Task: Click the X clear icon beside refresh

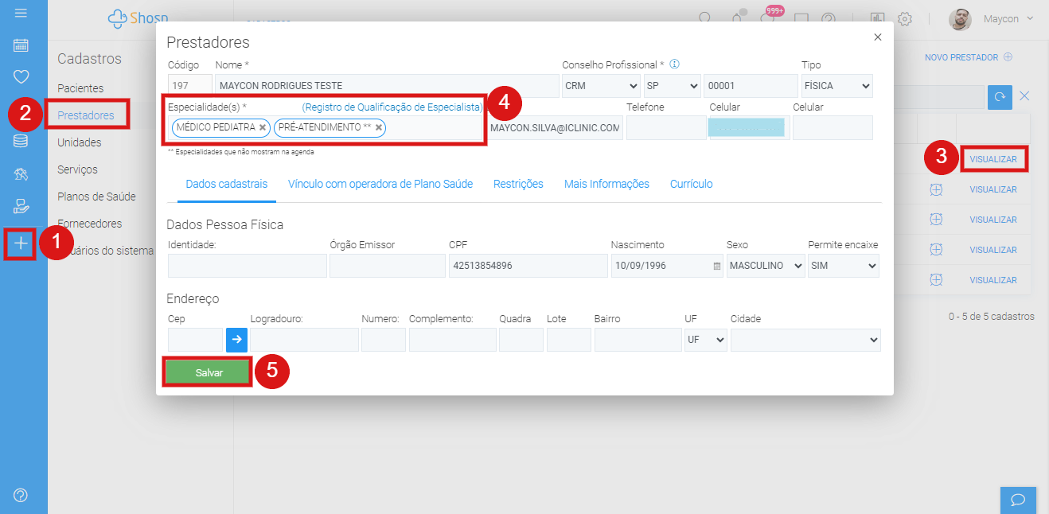Action: tap(1024, 96)
